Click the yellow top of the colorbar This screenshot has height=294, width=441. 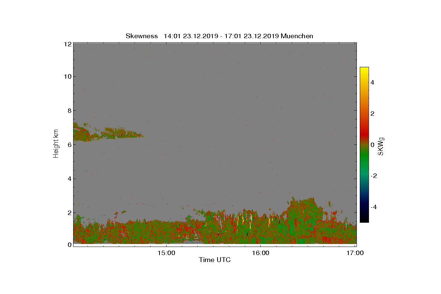click(364, 71)
